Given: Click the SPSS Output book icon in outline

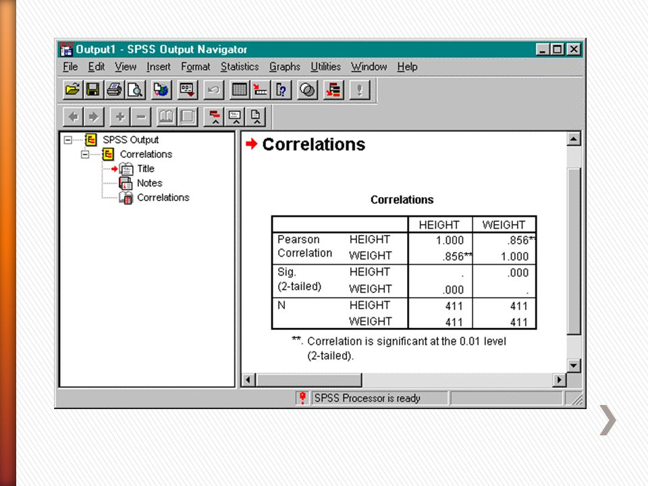Looking at the screenshot, I should pyautogui.click(x=91, y=140).
